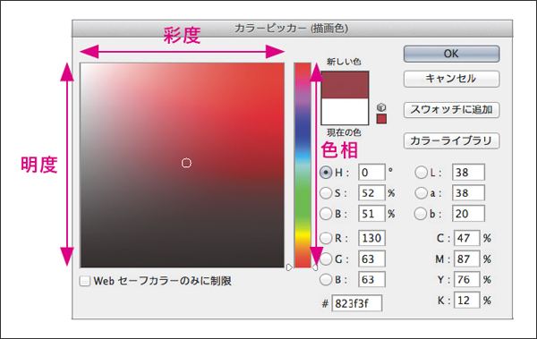Select the Lab a radio button
The width and height of the screenshot is (537, 339).
pos(421,193)
